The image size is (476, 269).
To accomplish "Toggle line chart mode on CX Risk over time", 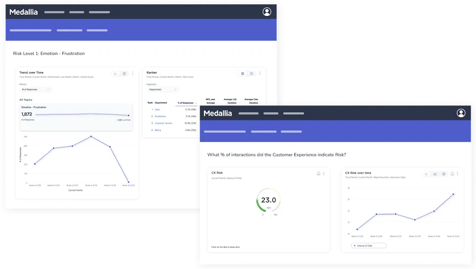I will point(426,174).
